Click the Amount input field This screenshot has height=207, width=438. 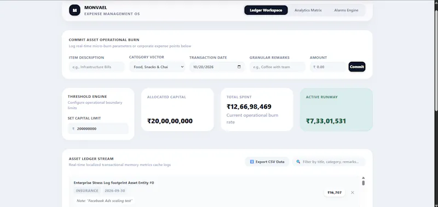point(328,67)
